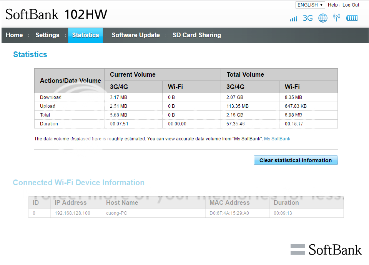Viewport: 369px width, 265px height.
Task: Select the 3.17 MB current download value
Action: (119, 97)
